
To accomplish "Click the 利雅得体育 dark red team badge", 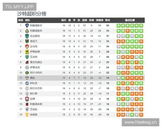I will (x=27, y=104).
